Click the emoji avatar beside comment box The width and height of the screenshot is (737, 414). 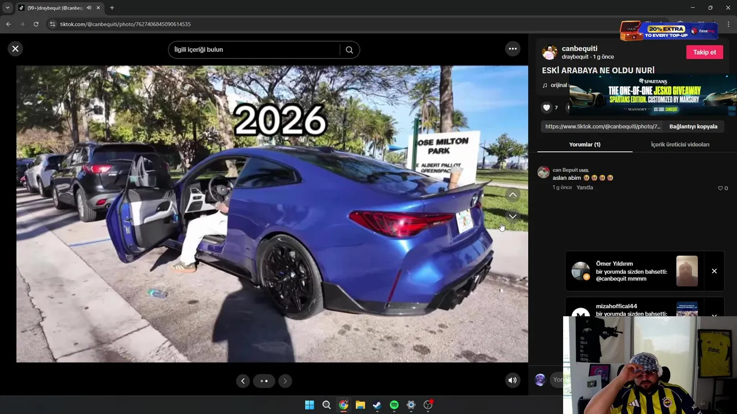coord(540,379)
